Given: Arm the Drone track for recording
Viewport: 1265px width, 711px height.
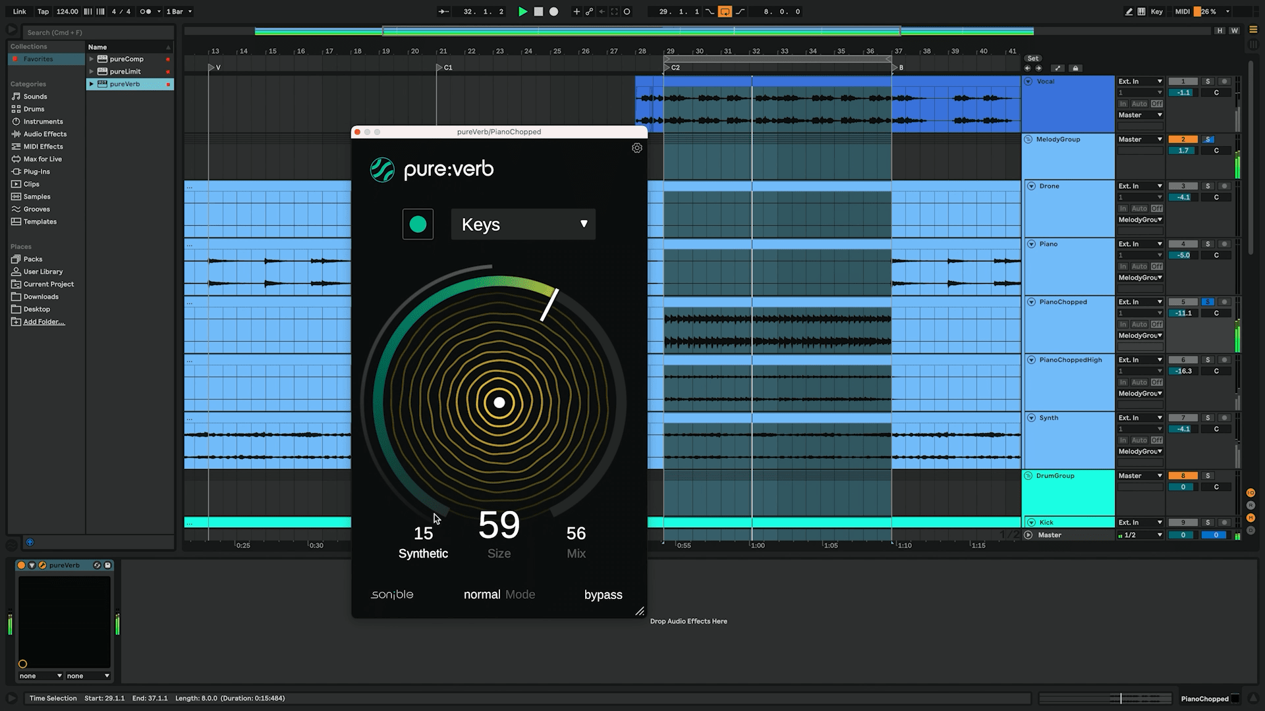Looking at the screenshot, I should click(x=1224, y=186).
